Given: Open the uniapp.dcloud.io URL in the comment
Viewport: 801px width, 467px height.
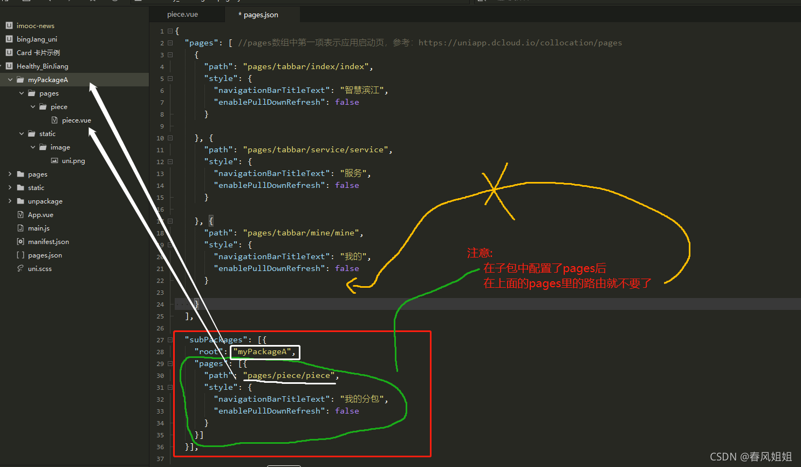Looking at the screenshot, I should click(520, 43).
